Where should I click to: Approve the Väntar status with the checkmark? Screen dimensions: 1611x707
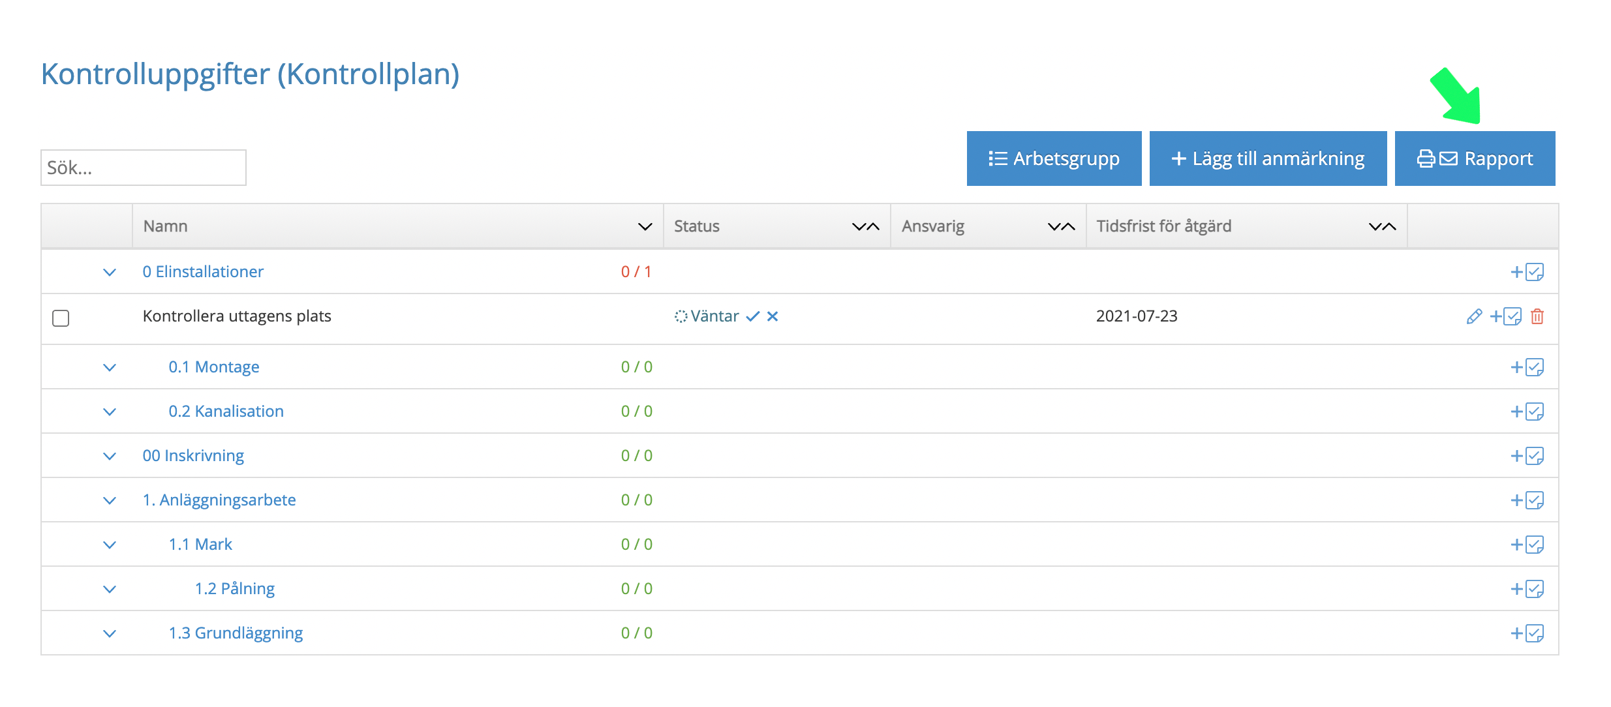(753, 316)
